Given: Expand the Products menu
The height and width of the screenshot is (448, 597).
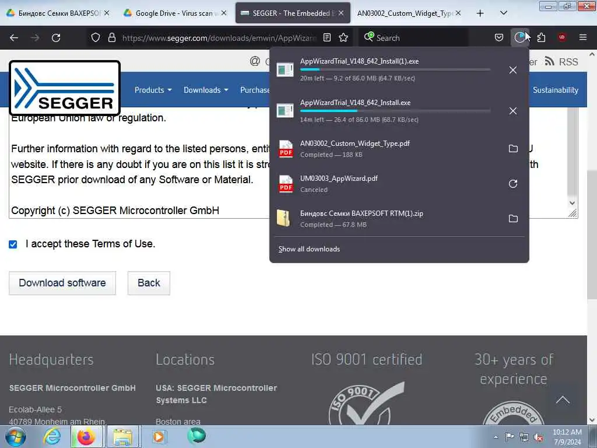Looking at the screenshot, I should pyautogui.click(x=153, y=90).
